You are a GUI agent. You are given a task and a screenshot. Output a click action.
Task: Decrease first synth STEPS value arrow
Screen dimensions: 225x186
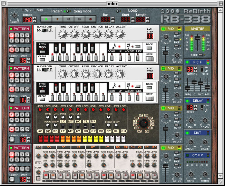[x=29, y=62]
